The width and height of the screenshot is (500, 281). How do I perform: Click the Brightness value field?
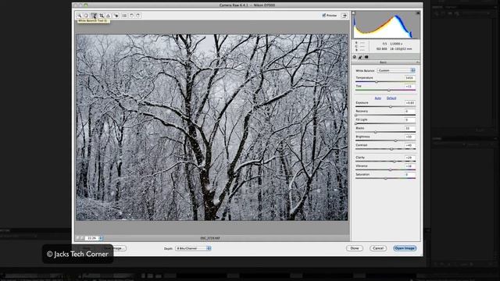(409, 137)
